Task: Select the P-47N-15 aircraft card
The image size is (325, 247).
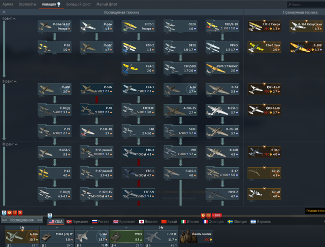Action: point(96,194)
